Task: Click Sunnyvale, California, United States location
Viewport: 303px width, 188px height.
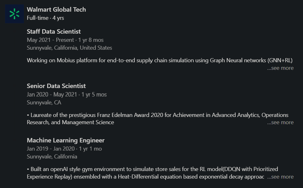Action: pyautogui.click(x=69, y=48)
